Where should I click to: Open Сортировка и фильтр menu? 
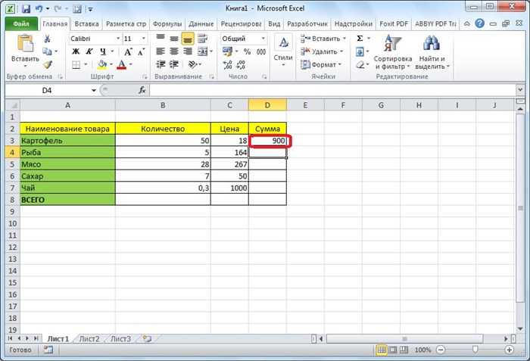pyautogui.click(x=393, y=51)
